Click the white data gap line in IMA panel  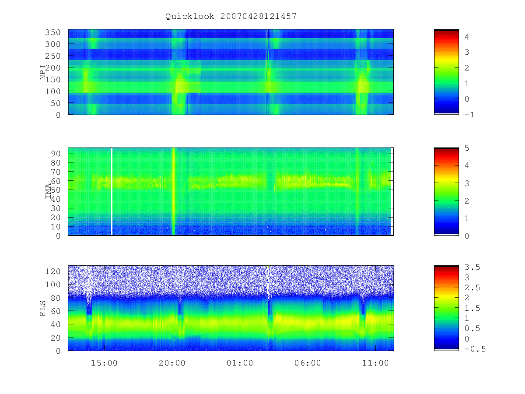[x=112, y=191]
